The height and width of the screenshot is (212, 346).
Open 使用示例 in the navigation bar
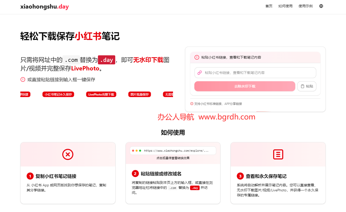(305, 6)
